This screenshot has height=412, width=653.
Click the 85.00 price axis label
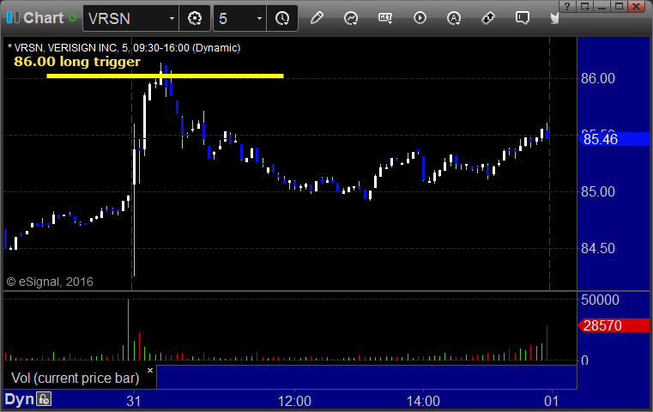point(597,191)
